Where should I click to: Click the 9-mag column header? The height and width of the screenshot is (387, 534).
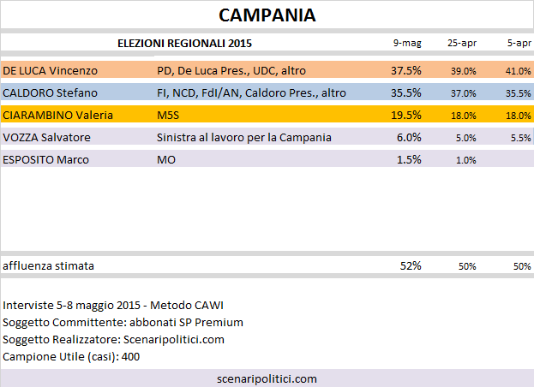[x=407, y=43]
